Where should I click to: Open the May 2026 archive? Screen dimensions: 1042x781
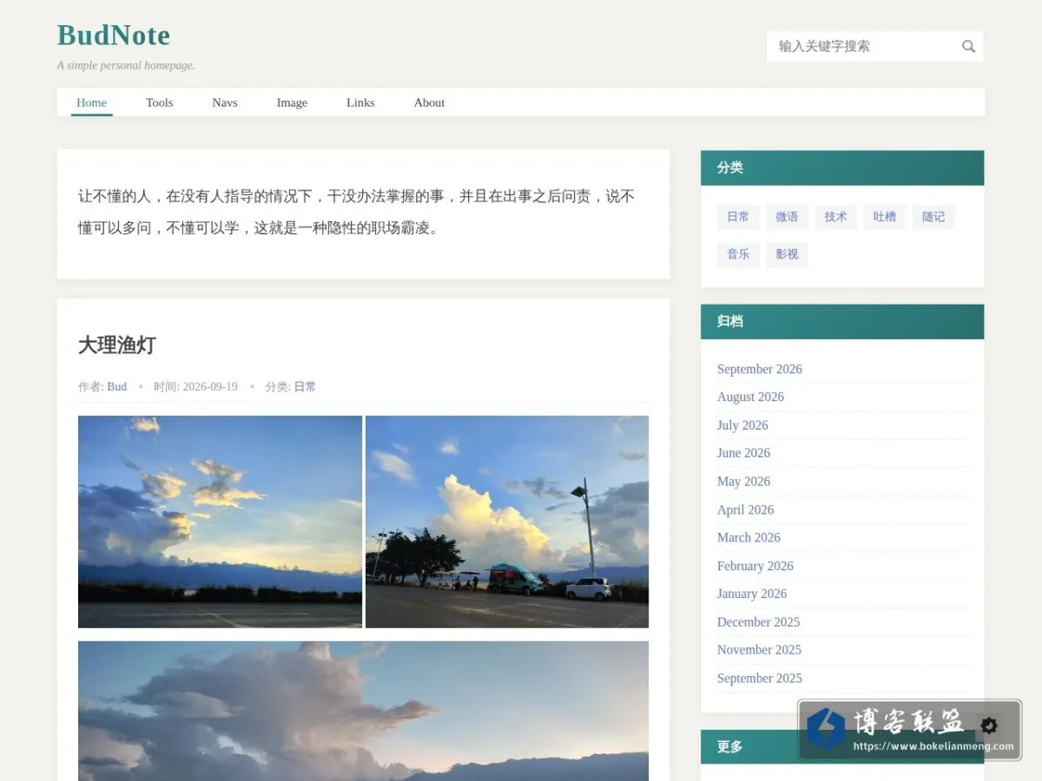point(743,482)
